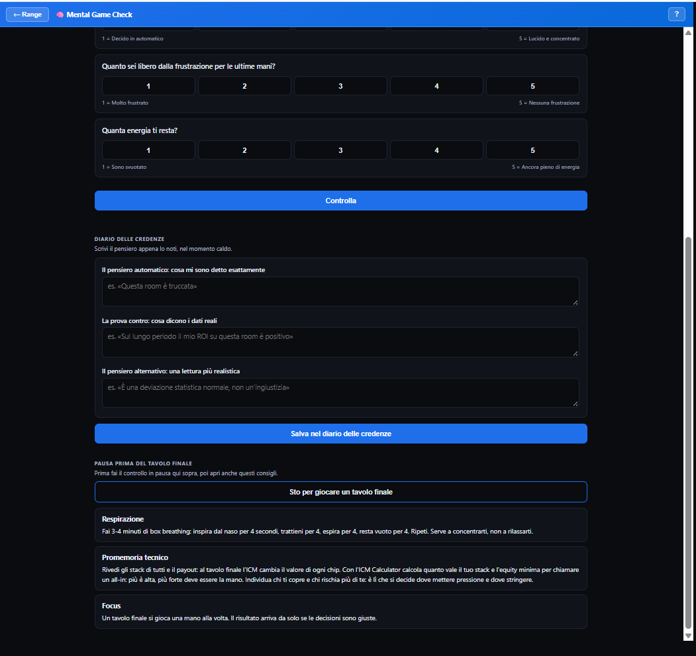Click the scrollbar up arrow
The width and height of the screenshot is (696, 656).
pos(689,33)
